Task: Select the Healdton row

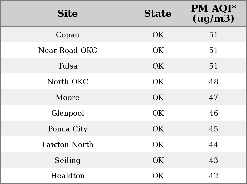Action: pyautogui.click(x=123, y=176)
